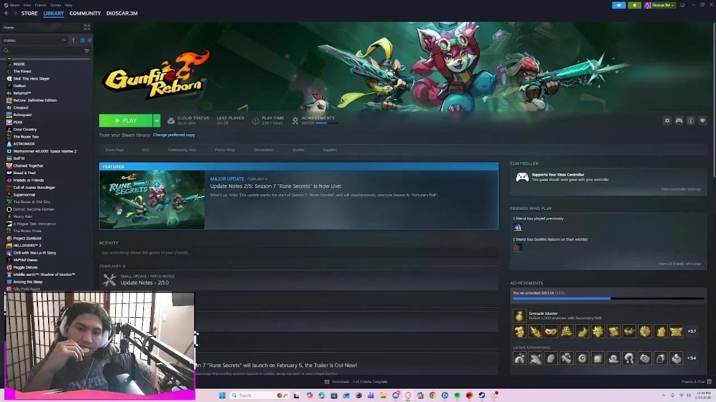Toggle the recent activity clock filter
This screenshot has height=402, width=716.
pyautogui.click(x=82, y=40)
